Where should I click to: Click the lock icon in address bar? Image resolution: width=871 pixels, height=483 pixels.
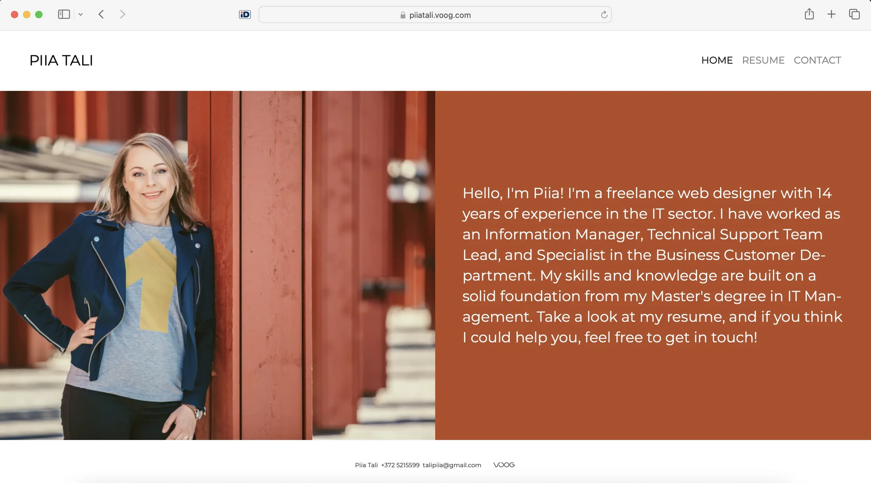click(403, 15)
